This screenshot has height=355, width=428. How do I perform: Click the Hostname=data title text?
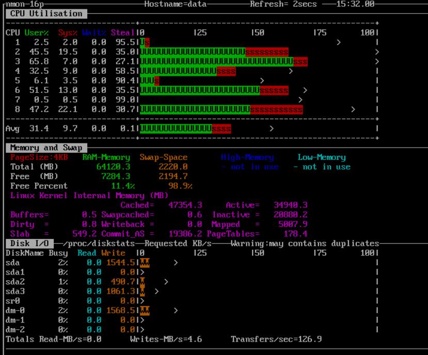(175, 4)
